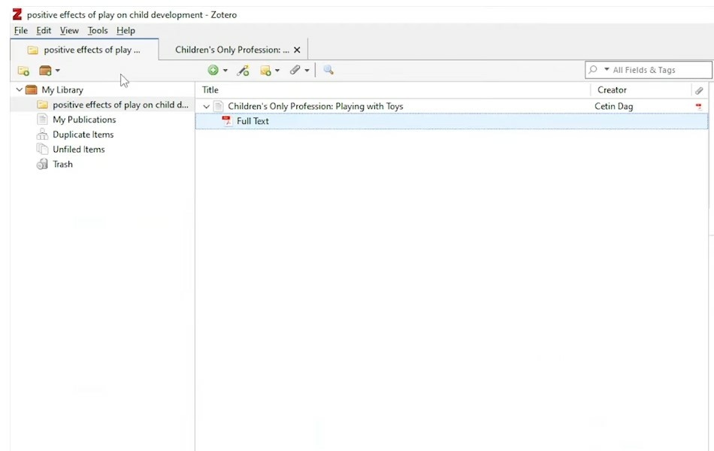Open Advanced Search magnifier icon
The image size is (714, 451).
pos(328,70)
